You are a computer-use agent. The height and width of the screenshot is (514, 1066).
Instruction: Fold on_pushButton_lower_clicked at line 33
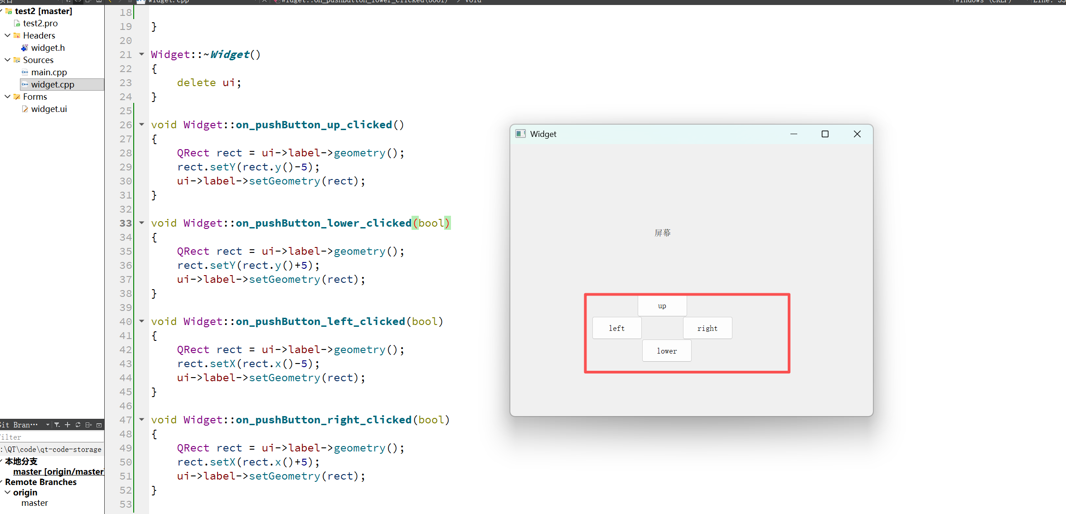[141, 223]
